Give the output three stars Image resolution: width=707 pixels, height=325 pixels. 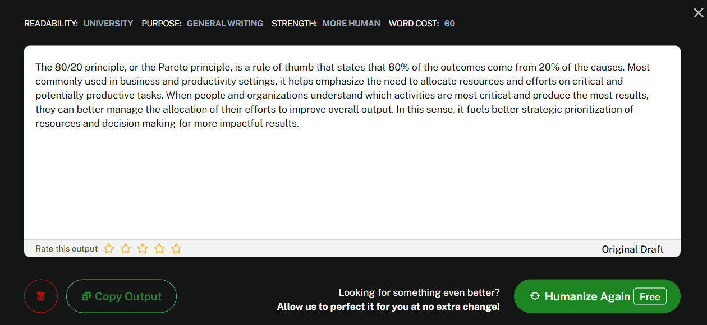point(143,248)
